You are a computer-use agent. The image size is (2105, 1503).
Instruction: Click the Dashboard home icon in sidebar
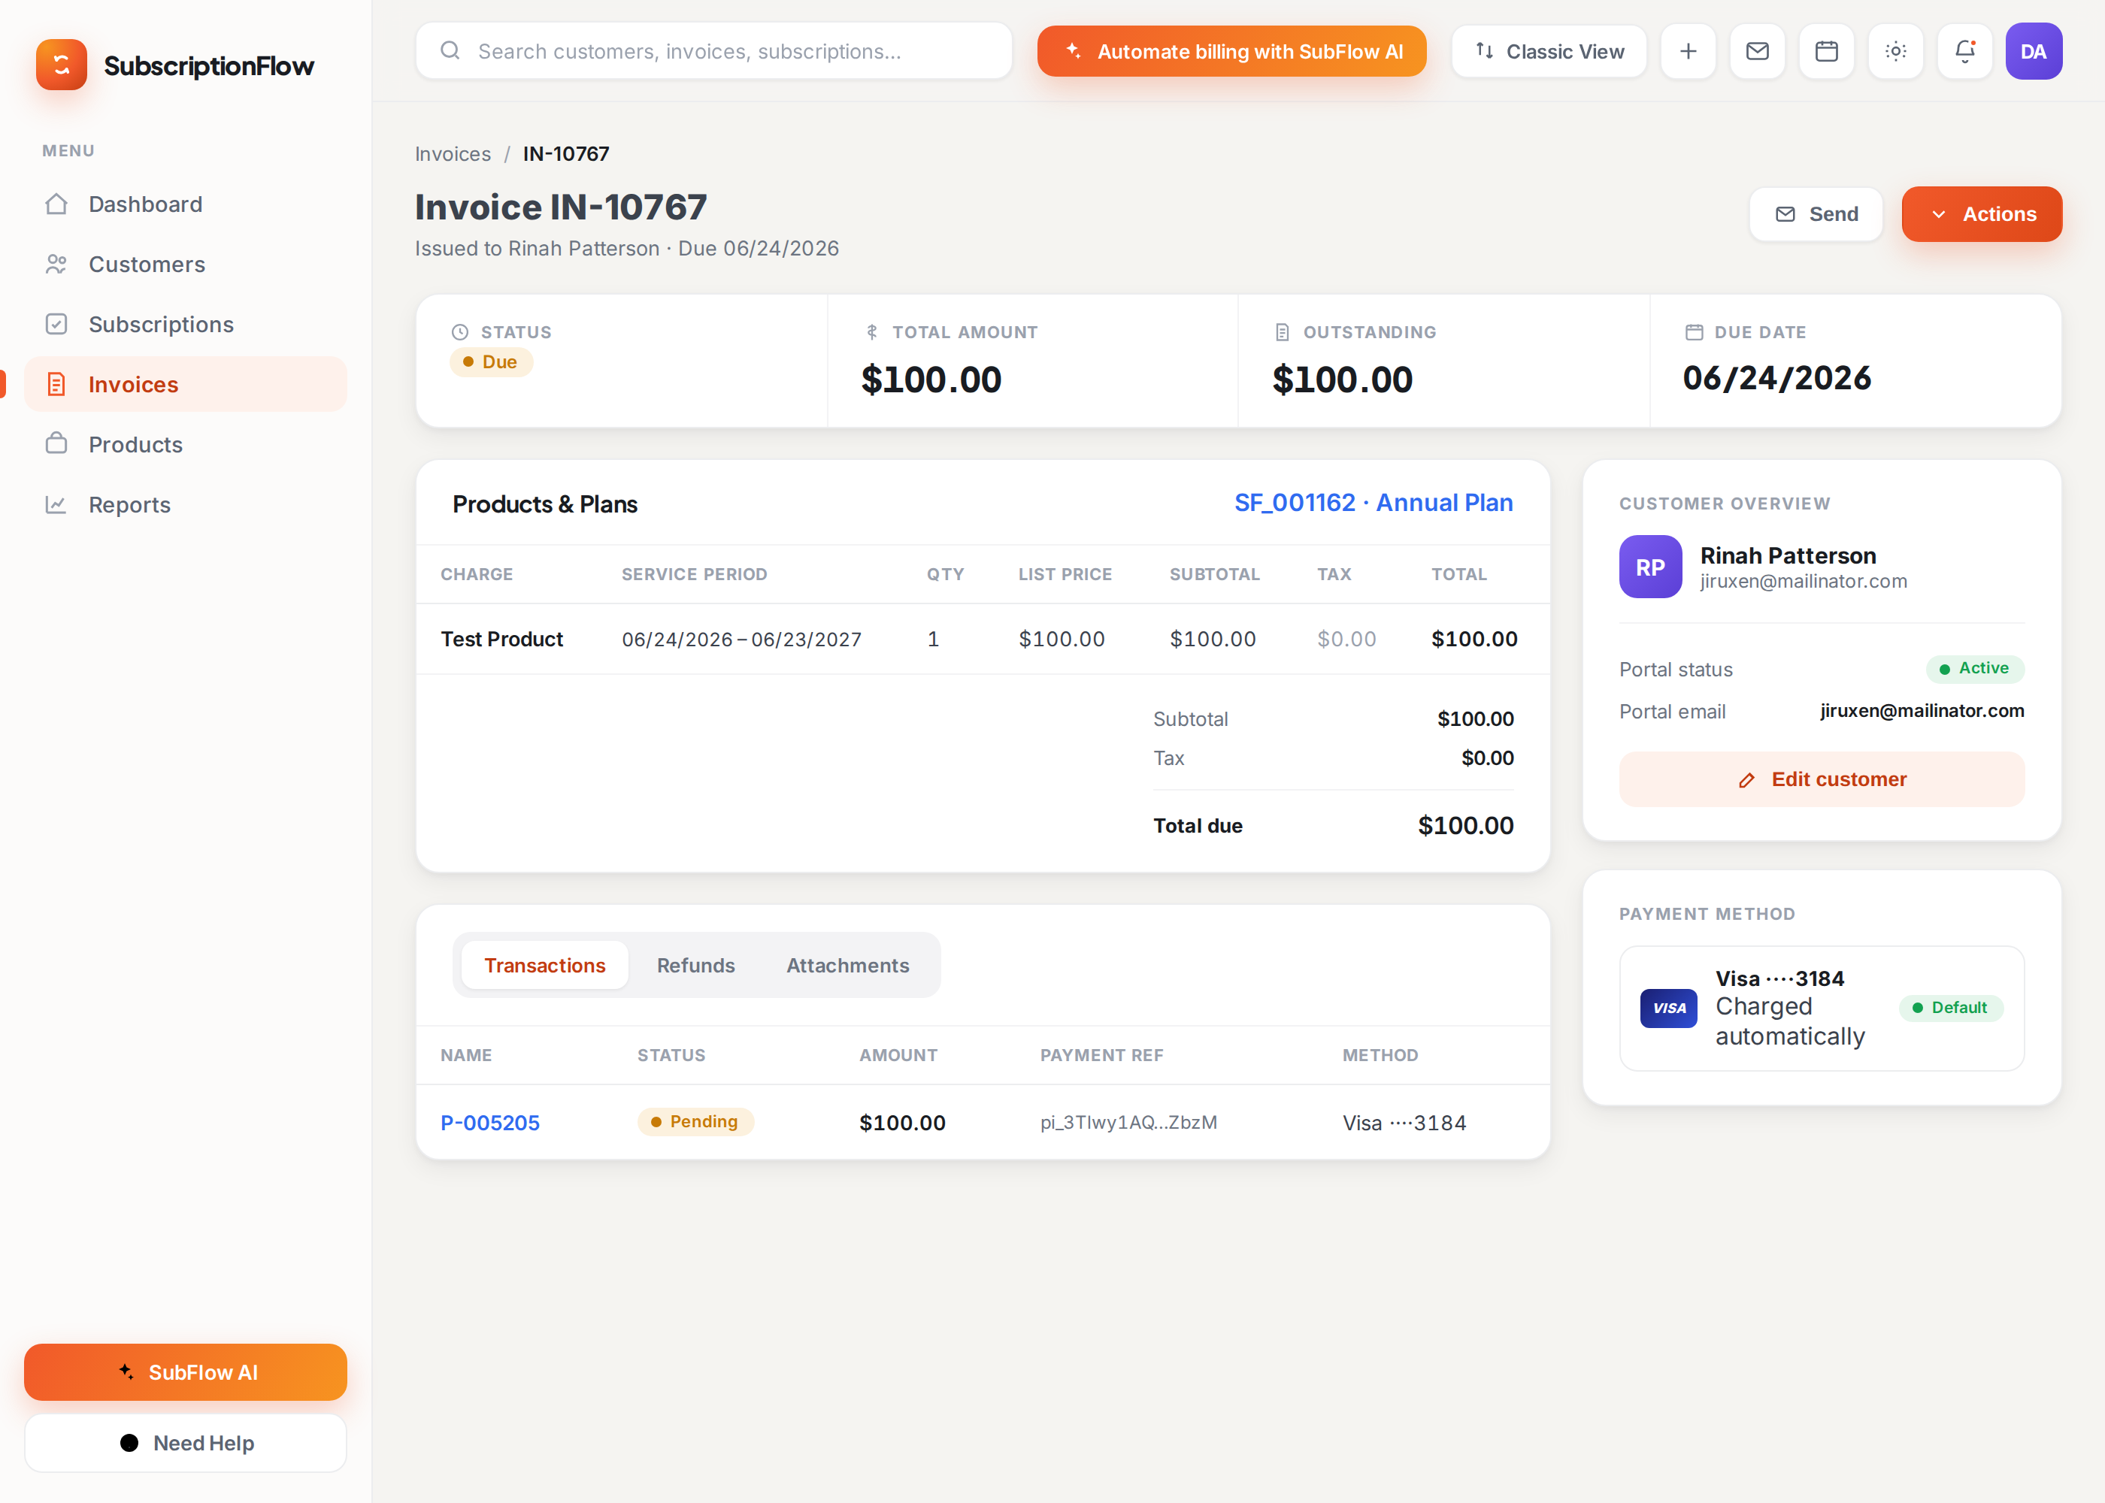[x=56, y=204]
